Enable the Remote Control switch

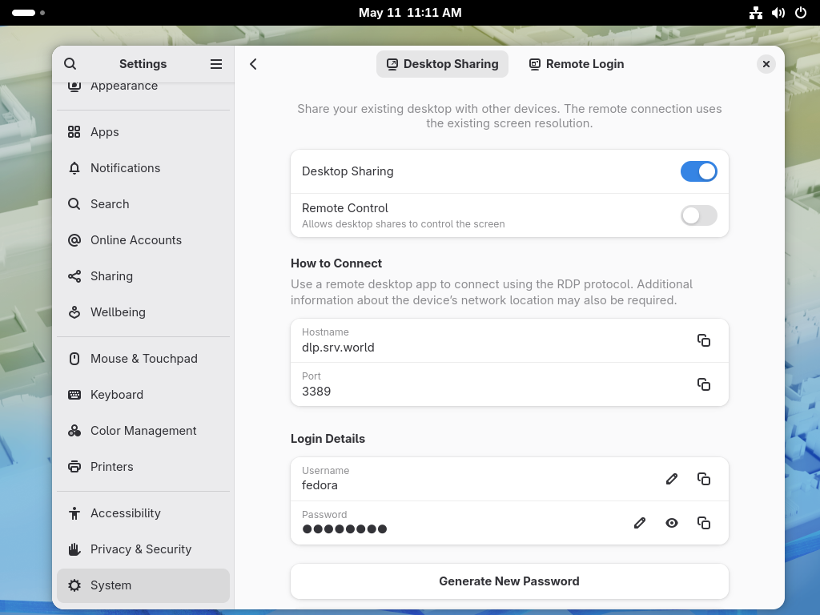point(698,215)
